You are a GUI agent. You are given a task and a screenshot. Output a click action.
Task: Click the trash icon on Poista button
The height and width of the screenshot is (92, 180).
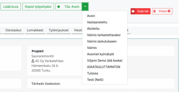pos(155,11)
